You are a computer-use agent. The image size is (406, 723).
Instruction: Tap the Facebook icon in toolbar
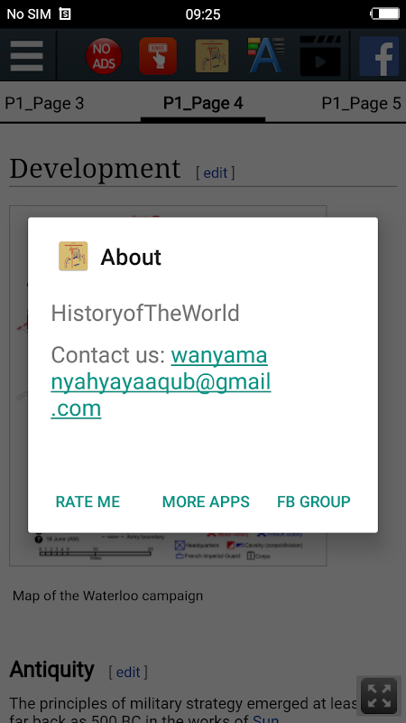click(x=379, y=56)
